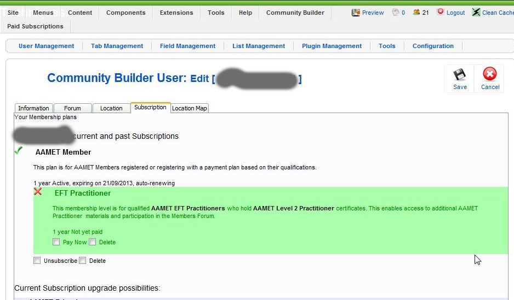Open the Menus menu

tap(43, 13)
